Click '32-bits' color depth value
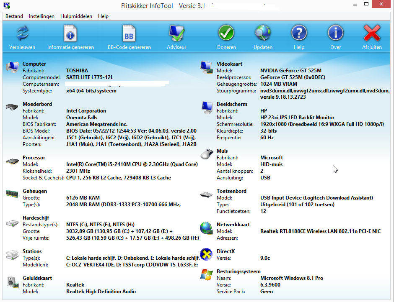This screenshot has height=302, width=394. coord(268,131)
